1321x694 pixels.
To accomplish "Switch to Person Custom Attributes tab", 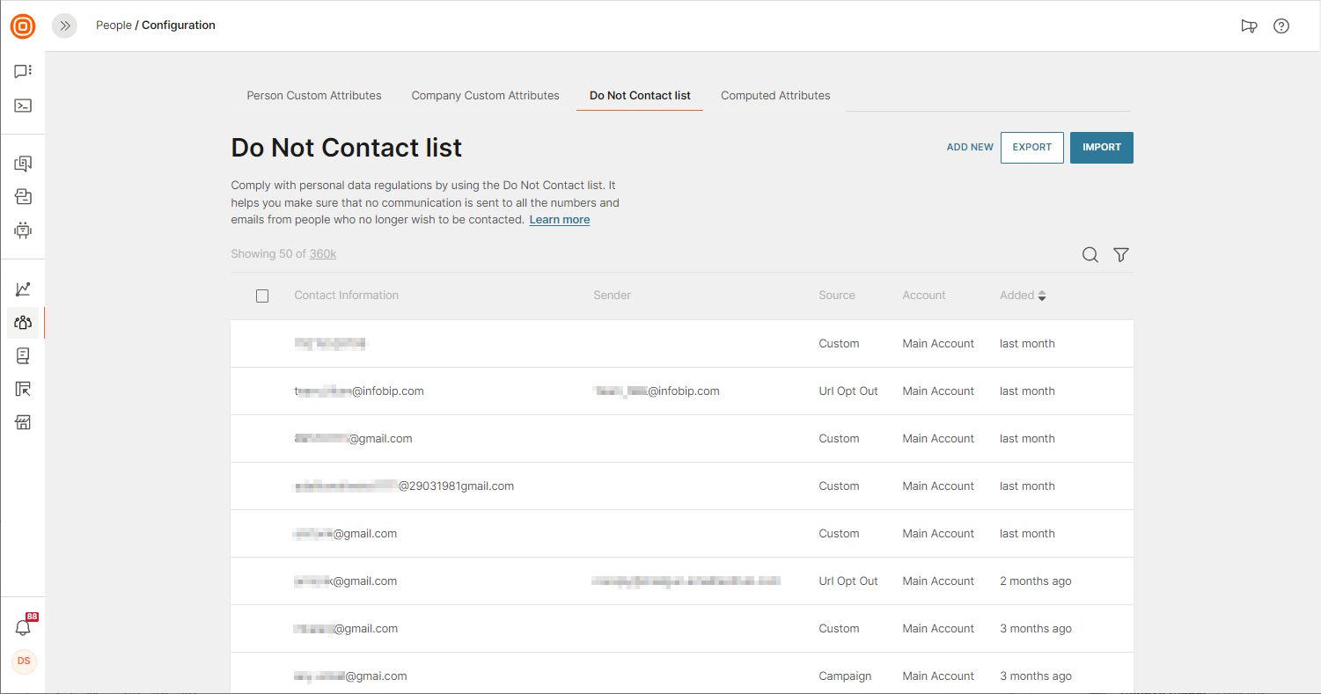I will 314,96.
